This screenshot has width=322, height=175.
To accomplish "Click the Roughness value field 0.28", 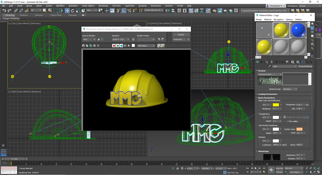I will pos(299,105).
